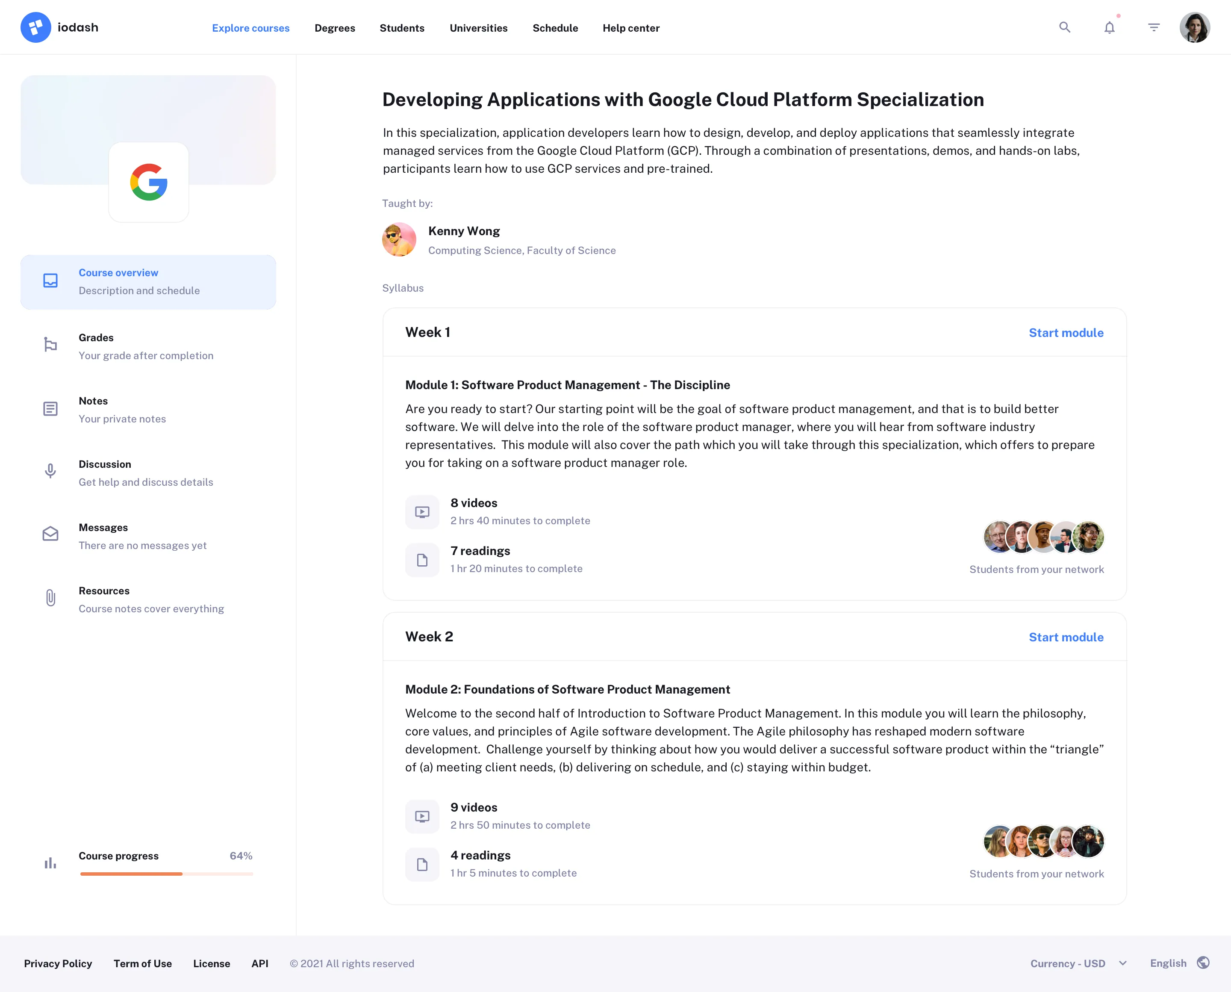Click the globe icon next to English
Image resolution: width=1231 pixels, height=992 pixels.
[1204, 963]
